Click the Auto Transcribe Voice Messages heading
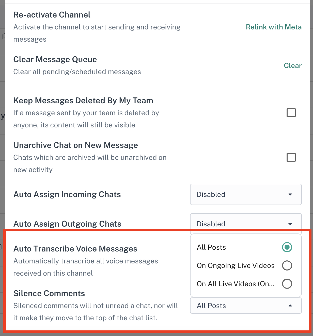Viewport: 313px width, 336px height. point(75,249)
